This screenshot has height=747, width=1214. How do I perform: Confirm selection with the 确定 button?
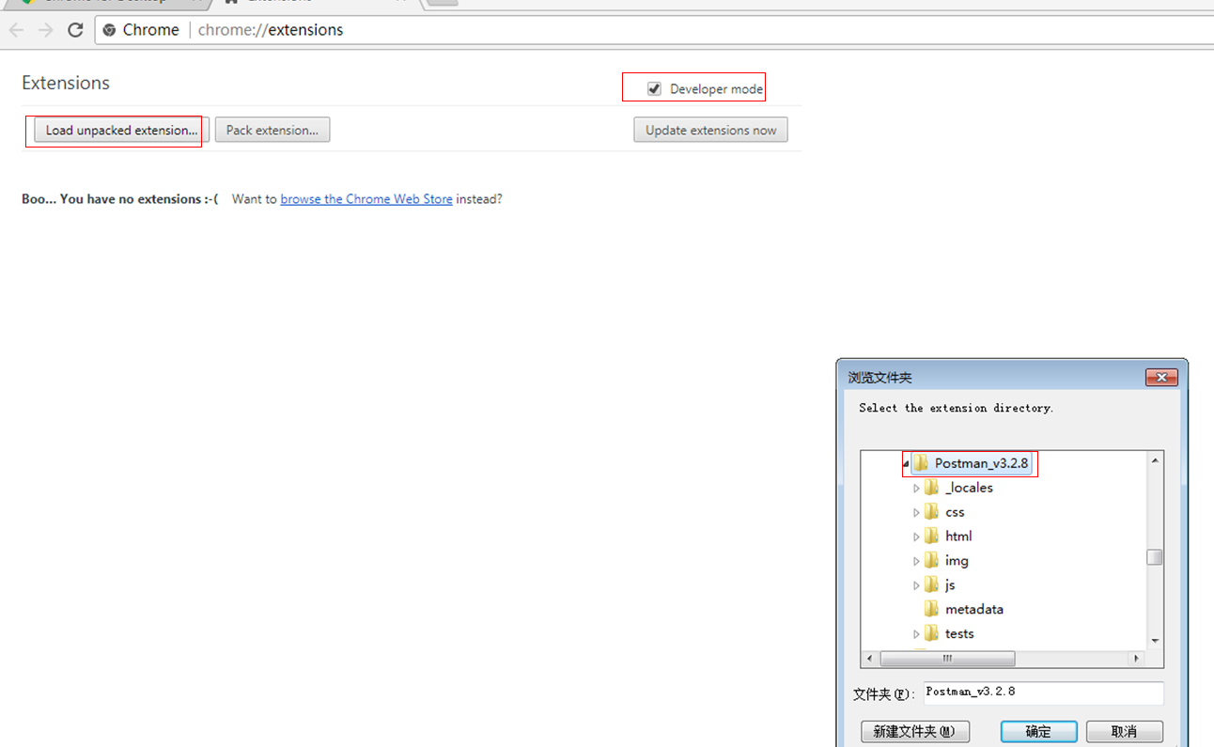pos(1038,731)
